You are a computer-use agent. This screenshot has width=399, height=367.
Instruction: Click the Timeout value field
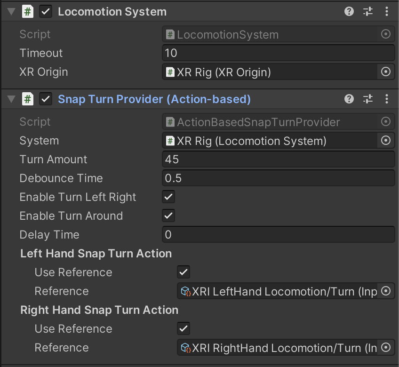278,53
